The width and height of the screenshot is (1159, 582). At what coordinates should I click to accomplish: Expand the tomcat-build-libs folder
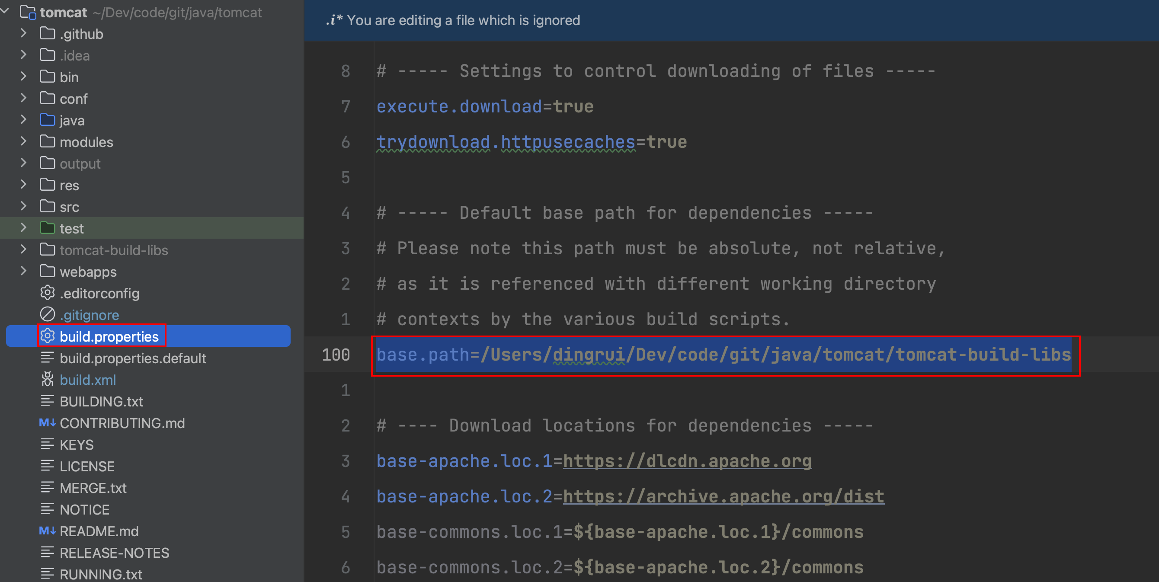[23, 249]
